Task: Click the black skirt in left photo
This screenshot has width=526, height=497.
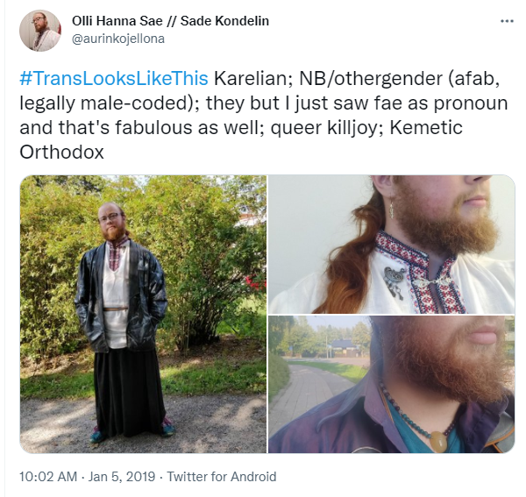Action: click(x=129, y=391)
